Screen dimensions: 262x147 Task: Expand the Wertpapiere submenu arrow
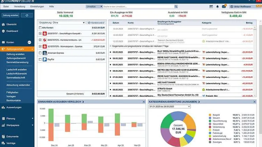(x=32, y=125)
